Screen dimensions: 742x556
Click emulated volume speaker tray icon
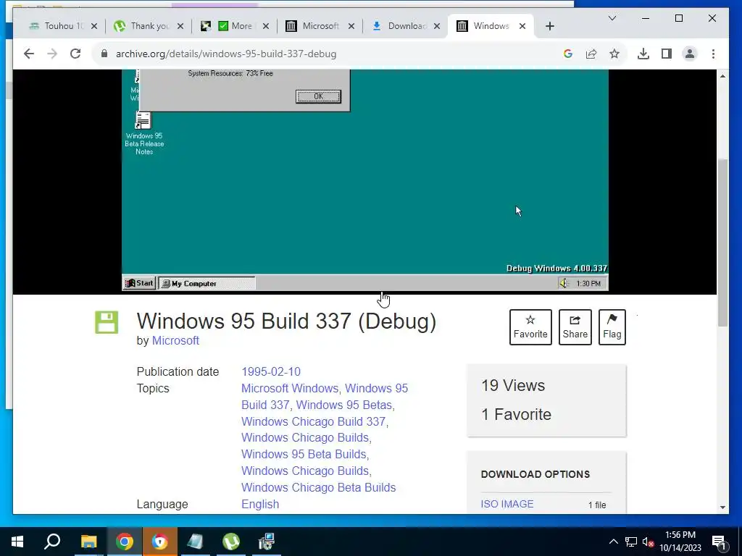point(564,283)
